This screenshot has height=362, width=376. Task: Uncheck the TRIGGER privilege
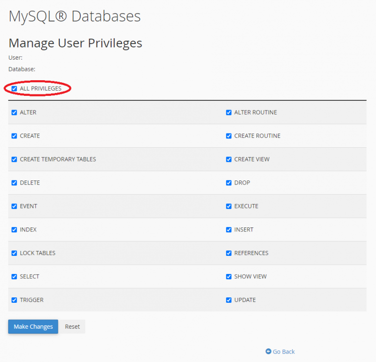[14, 300]
